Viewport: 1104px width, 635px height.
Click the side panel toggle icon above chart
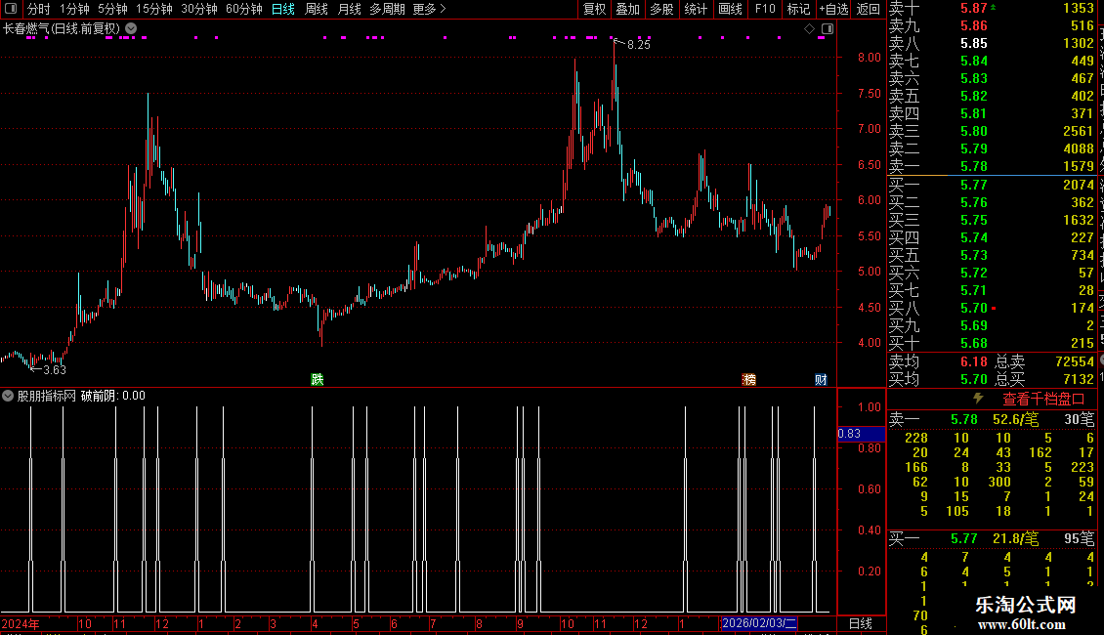coord(828,29)
